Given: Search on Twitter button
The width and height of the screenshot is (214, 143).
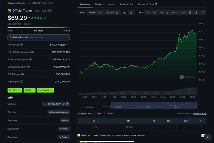Looking at the screenshot, I should [64, 137].
